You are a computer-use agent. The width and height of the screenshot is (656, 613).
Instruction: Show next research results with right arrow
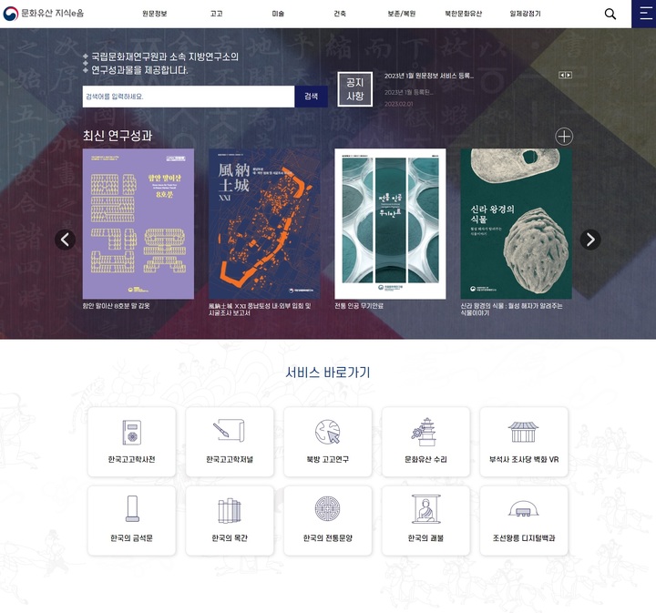pyautogui.click(x=590, y=240)
